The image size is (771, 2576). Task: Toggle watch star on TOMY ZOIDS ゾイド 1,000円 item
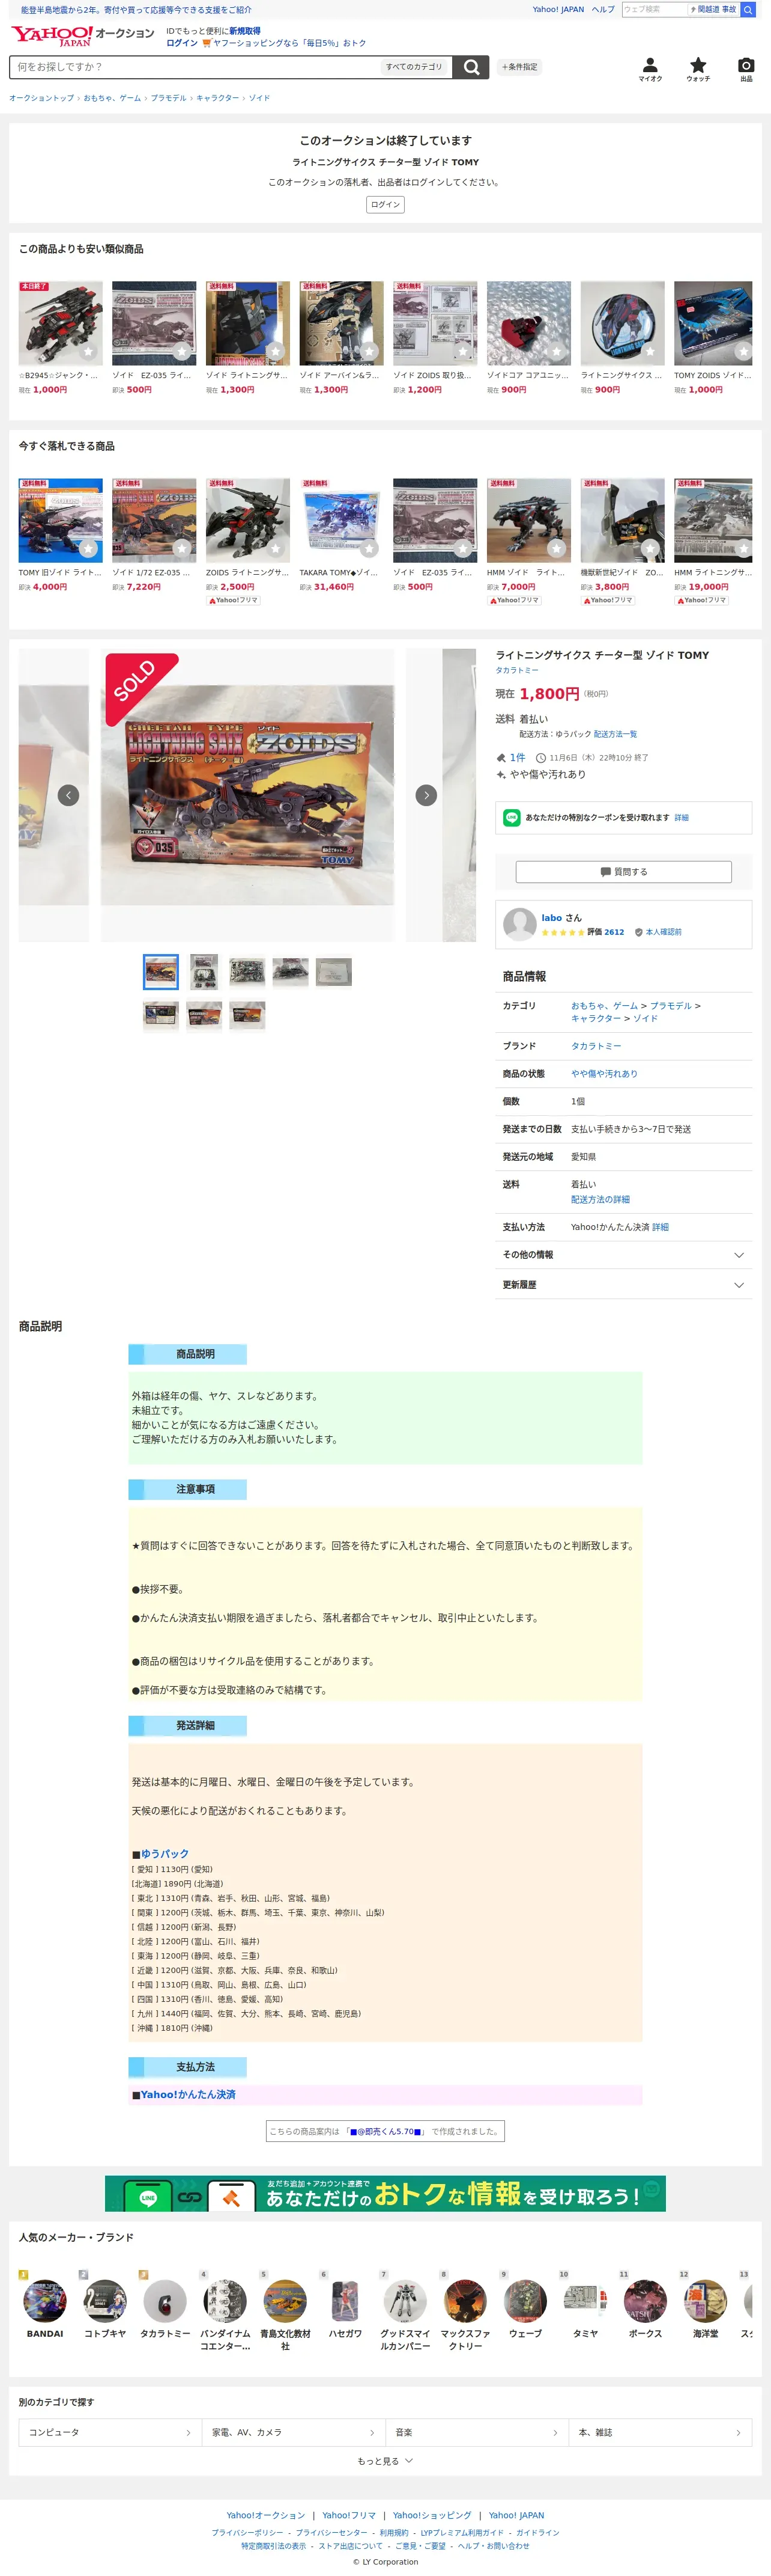coord(743,351)
